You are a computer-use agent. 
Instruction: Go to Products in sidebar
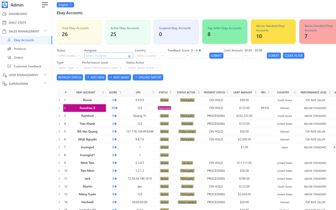pos(26,49)
